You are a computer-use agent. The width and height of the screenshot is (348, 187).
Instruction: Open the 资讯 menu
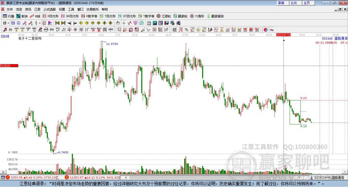(28, 9)
